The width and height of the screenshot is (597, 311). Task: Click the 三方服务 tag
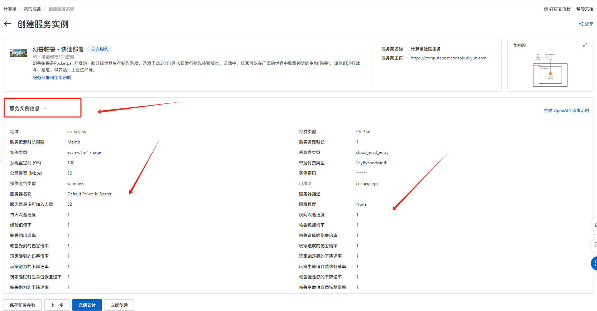pyautogui.click(x=100, y=49)
